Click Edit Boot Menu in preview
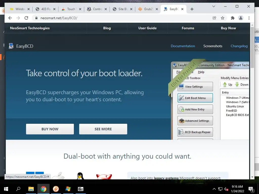Image resolution: width=259 pixels, height=194 pixels. [x=195, y=98]
